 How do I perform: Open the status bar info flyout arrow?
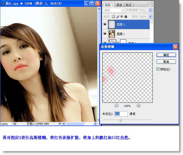[x=60, y=124]
